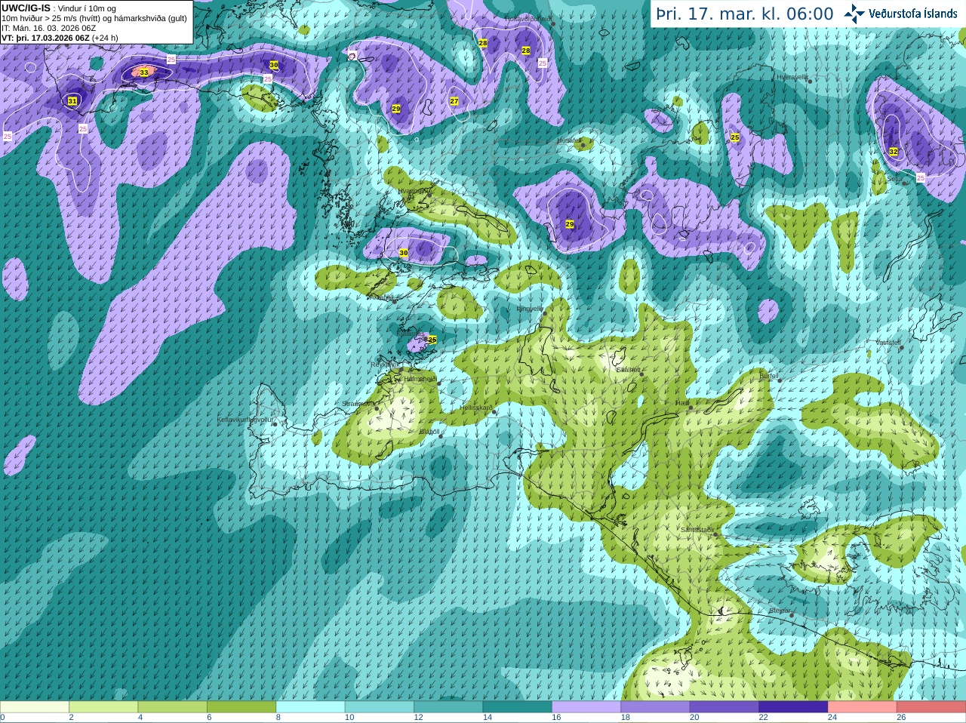This screenshot has height=723, width=966.
Task: Click the yellow 31 maximum gust label
Action: tap(72, 101)
